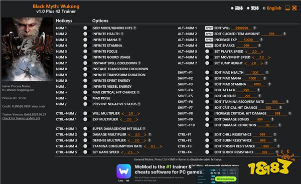Click the mini-mode window icon next to English
The image size is (301, 184).
(287, 8)
